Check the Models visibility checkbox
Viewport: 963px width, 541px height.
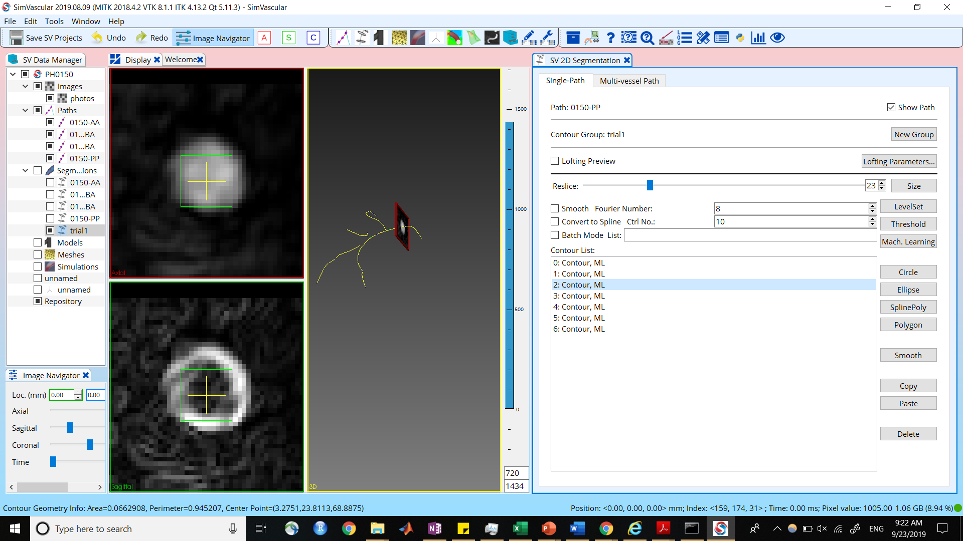click(x=38, y=242)
